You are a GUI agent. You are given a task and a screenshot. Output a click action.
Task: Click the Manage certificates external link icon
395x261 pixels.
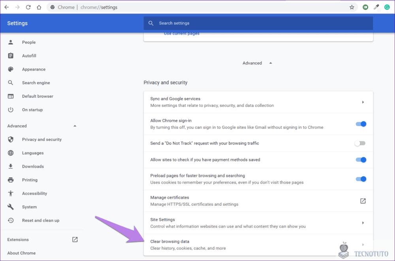click(363, 201)
